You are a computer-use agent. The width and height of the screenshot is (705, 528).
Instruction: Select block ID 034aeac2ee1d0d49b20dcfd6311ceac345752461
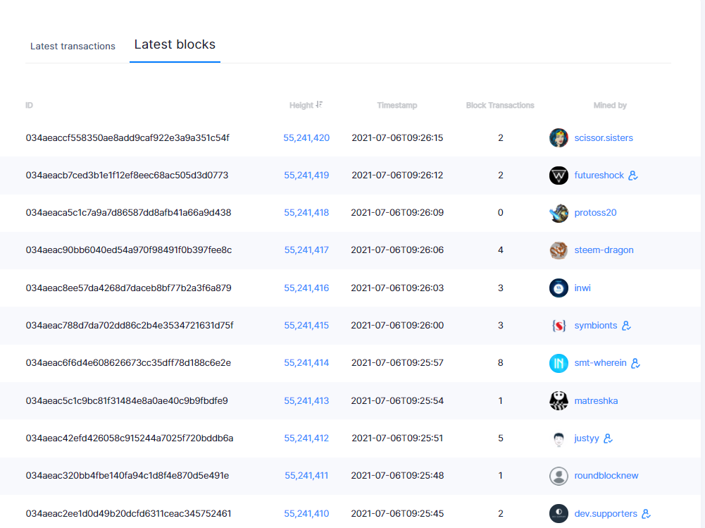(x=128, y=513)
